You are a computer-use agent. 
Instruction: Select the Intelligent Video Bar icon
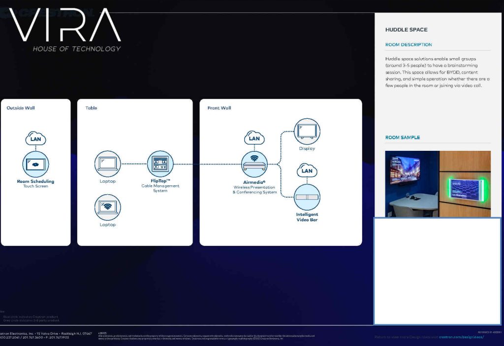307,197
